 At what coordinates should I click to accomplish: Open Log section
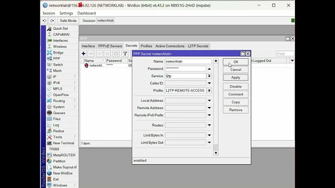(56, 125)
